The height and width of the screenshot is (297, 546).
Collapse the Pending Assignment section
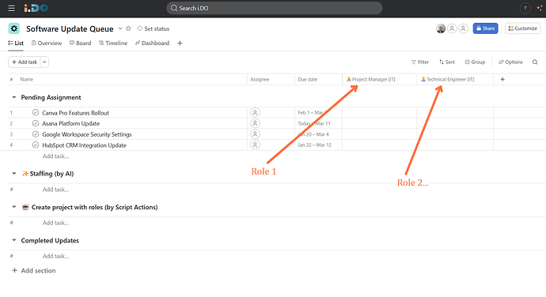coord(14,97)
